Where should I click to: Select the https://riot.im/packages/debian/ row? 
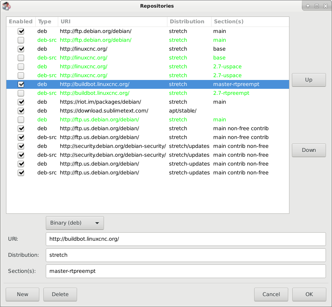tap(148, 102)
